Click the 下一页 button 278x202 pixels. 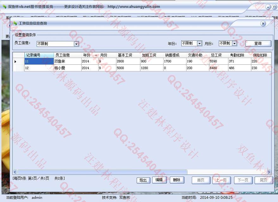coord(243,180)
